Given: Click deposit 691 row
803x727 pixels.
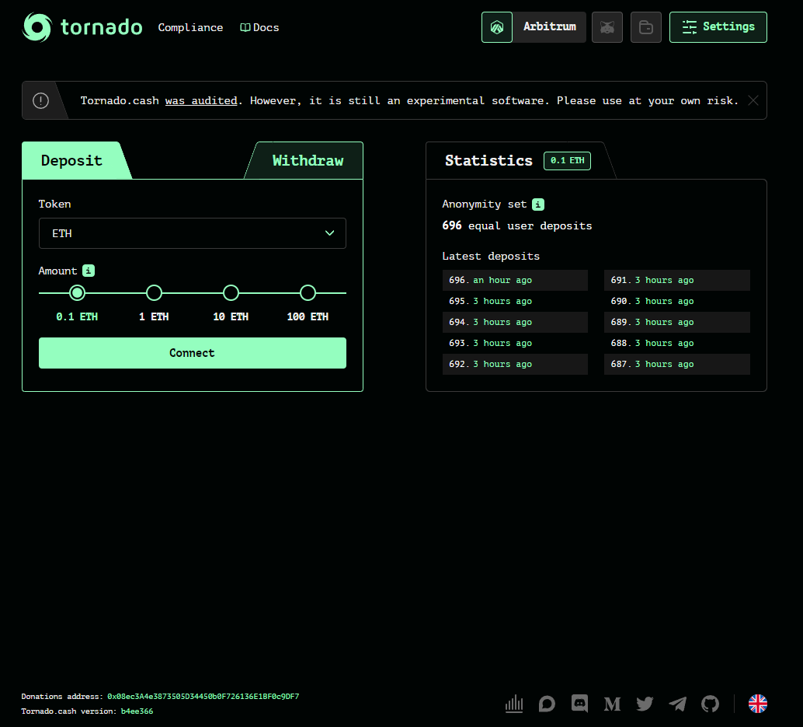Looking at the screenshot, I should click(677, 280).
